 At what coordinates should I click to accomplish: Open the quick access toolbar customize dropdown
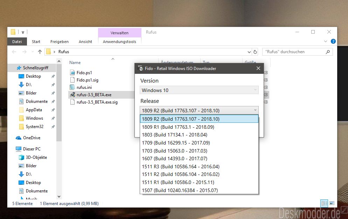[x=23, y=33]
